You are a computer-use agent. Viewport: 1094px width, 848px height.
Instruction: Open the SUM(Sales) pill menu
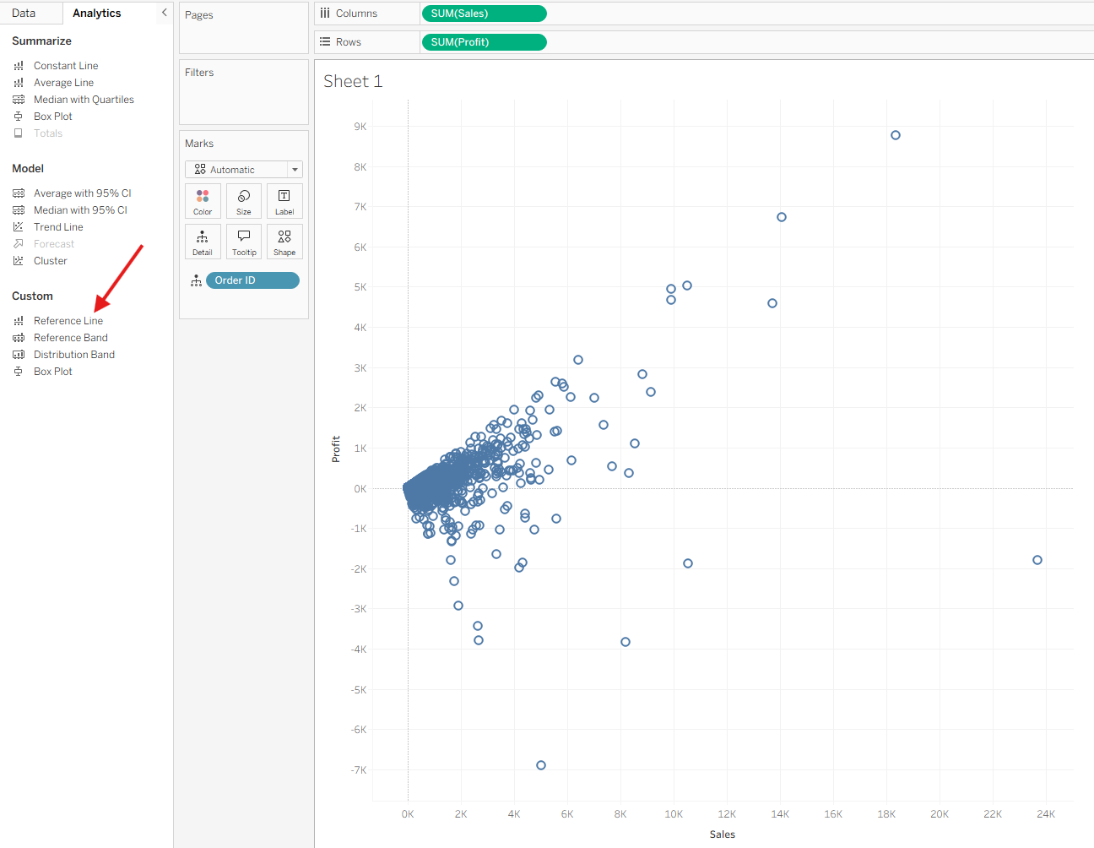click(484, 14)
